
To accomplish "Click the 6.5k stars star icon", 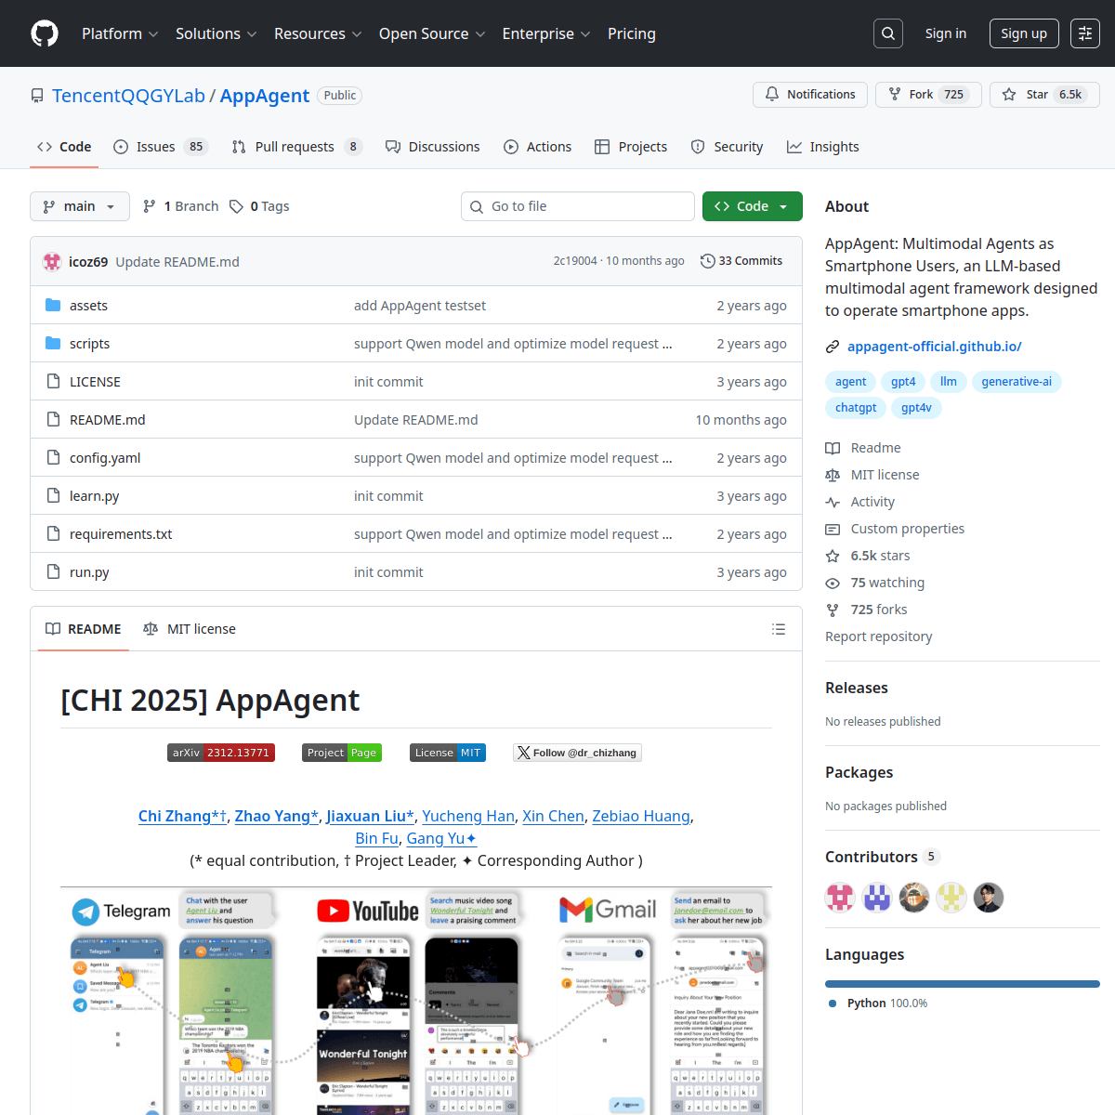I will point(833,556).
